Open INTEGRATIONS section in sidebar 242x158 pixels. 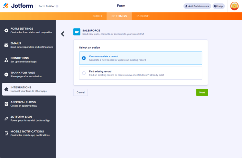pos(29,89)
